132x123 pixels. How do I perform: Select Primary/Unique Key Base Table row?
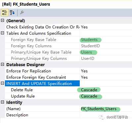68,52
